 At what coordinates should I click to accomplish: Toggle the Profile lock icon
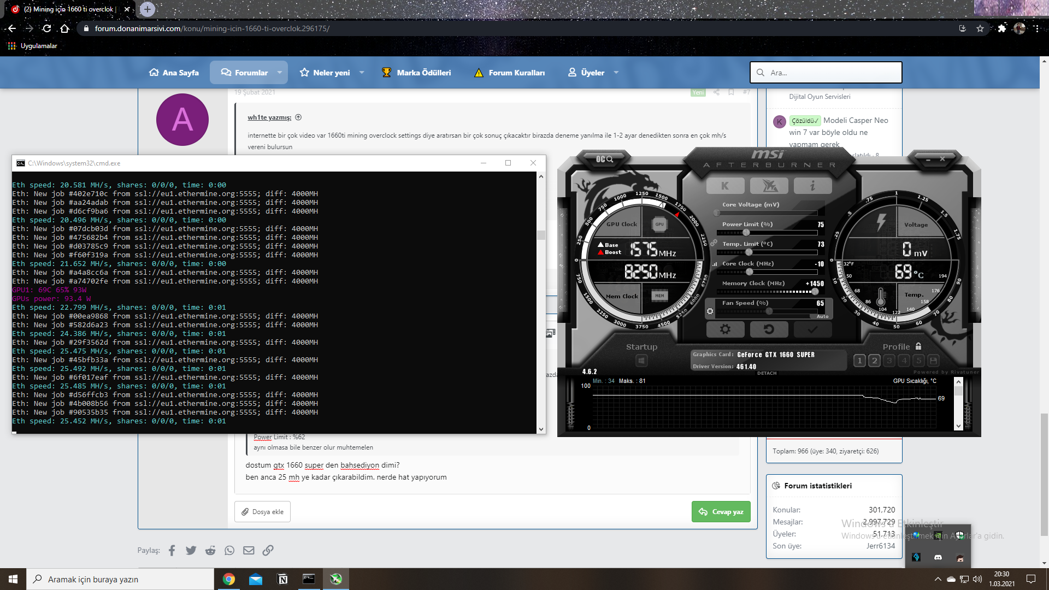[918, 346]
